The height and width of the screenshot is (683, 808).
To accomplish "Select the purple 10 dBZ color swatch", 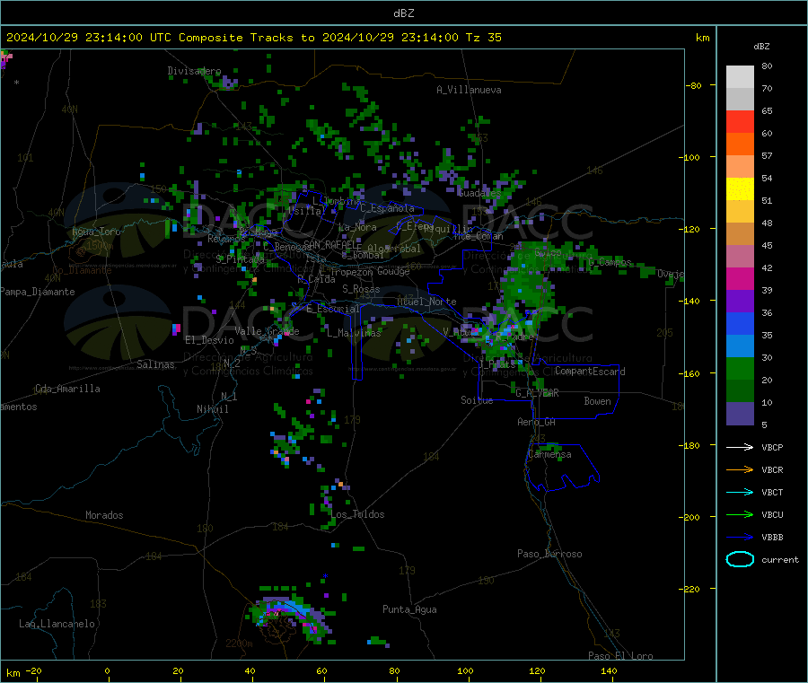I will (x=740, y=414).
